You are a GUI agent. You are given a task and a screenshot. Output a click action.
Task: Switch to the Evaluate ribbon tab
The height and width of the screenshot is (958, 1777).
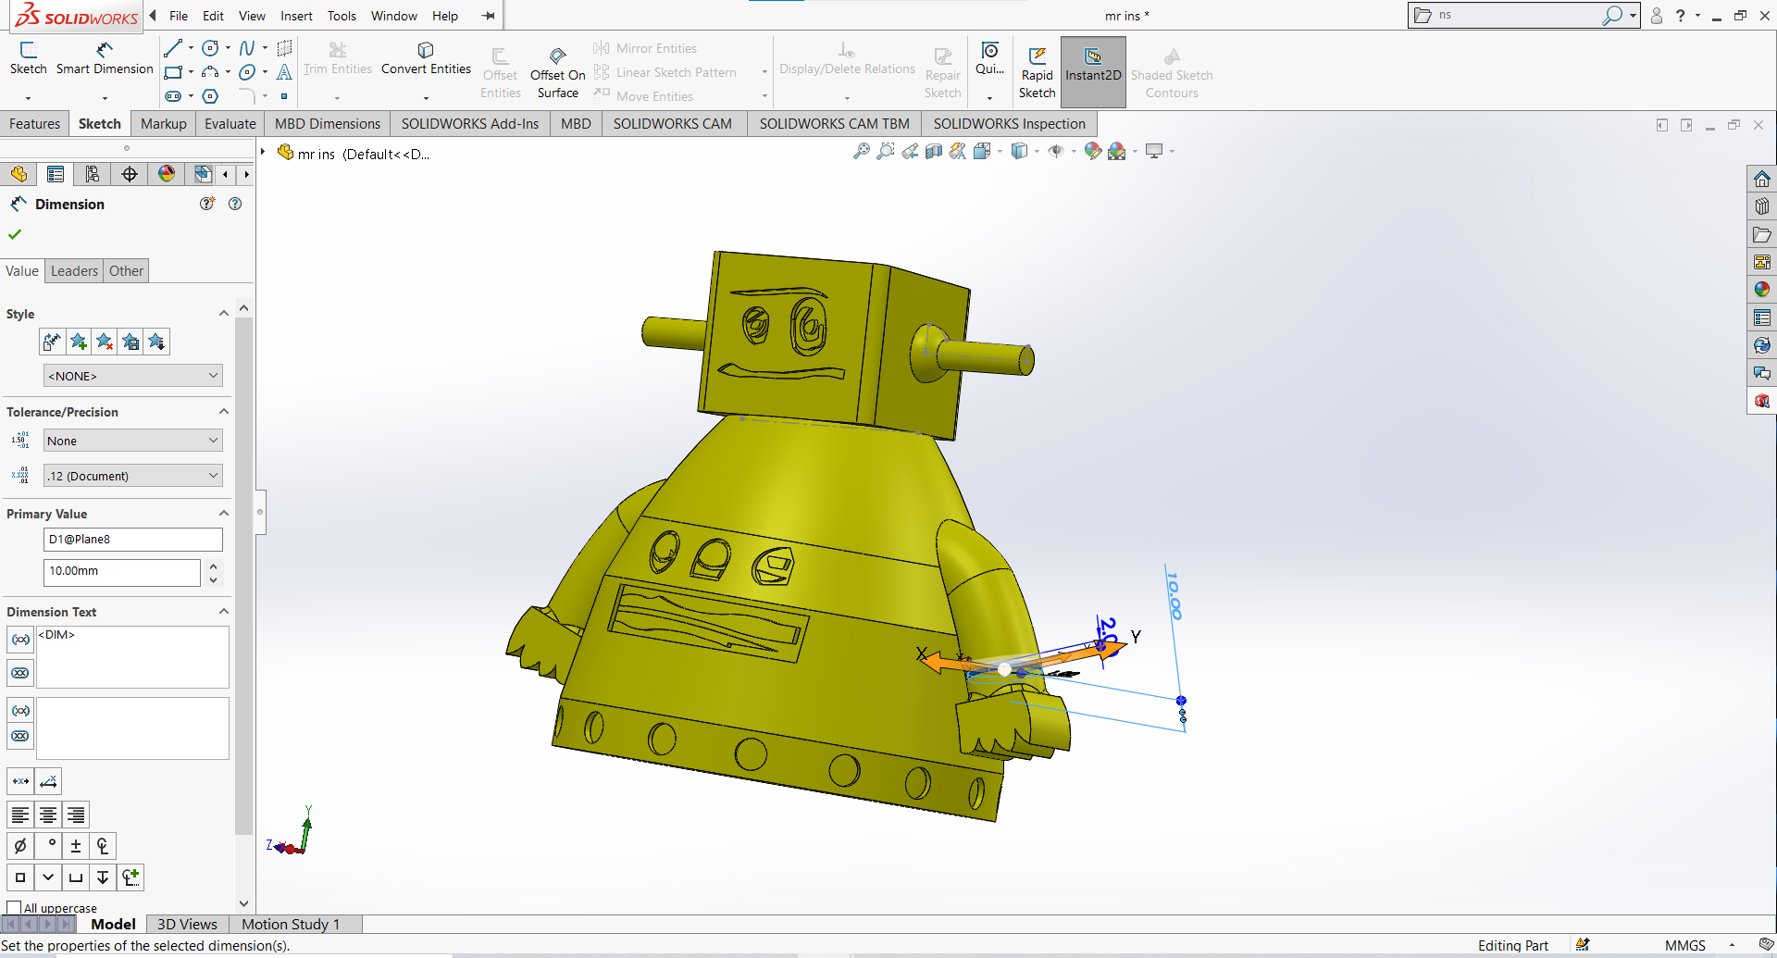(230, 123)
